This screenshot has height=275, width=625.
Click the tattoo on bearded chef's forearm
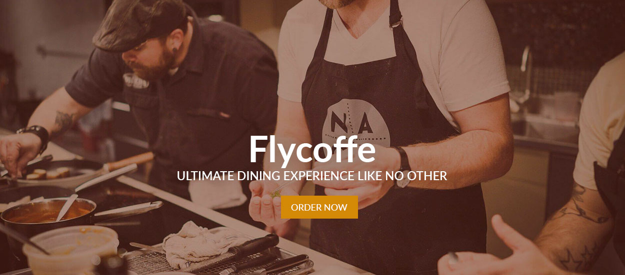pos(63,121)
